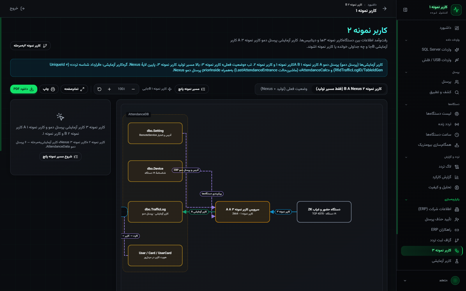The height and width of the screenshot is (291, 466).
Task: Click خروج logout button
Action: point(17,8)
